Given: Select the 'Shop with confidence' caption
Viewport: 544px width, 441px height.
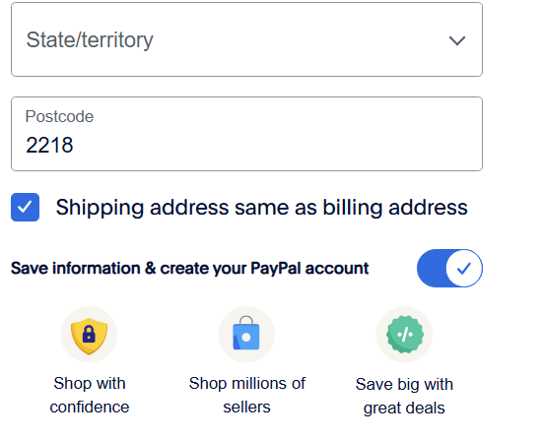Looking at the screenshot, I should [x=90, y=395].
